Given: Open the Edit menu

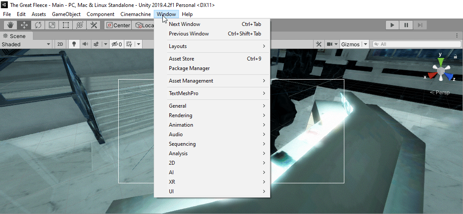Looking at the screenshot, I should coord(21,14).
